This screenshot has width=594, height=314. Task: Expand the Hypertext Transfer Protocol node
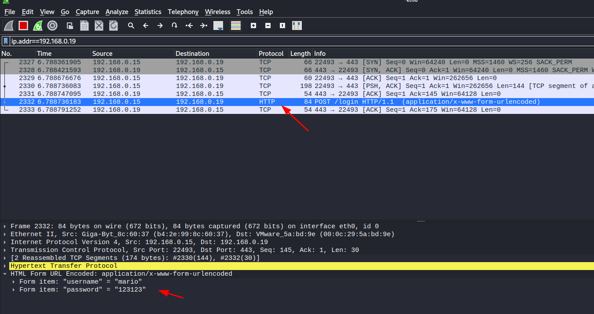tap(5, 266)
